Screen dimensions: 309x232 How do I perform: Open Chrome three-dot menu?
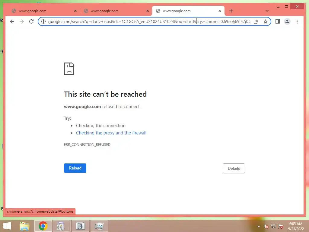point(297,21)
